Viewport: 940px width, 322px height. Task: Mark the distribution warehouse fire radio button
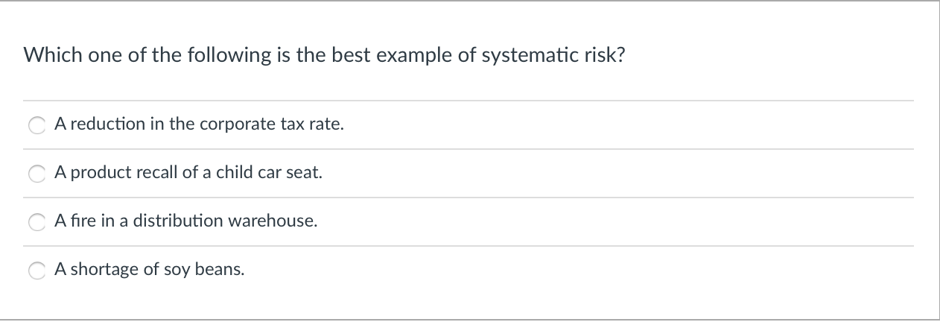(37, 223)
